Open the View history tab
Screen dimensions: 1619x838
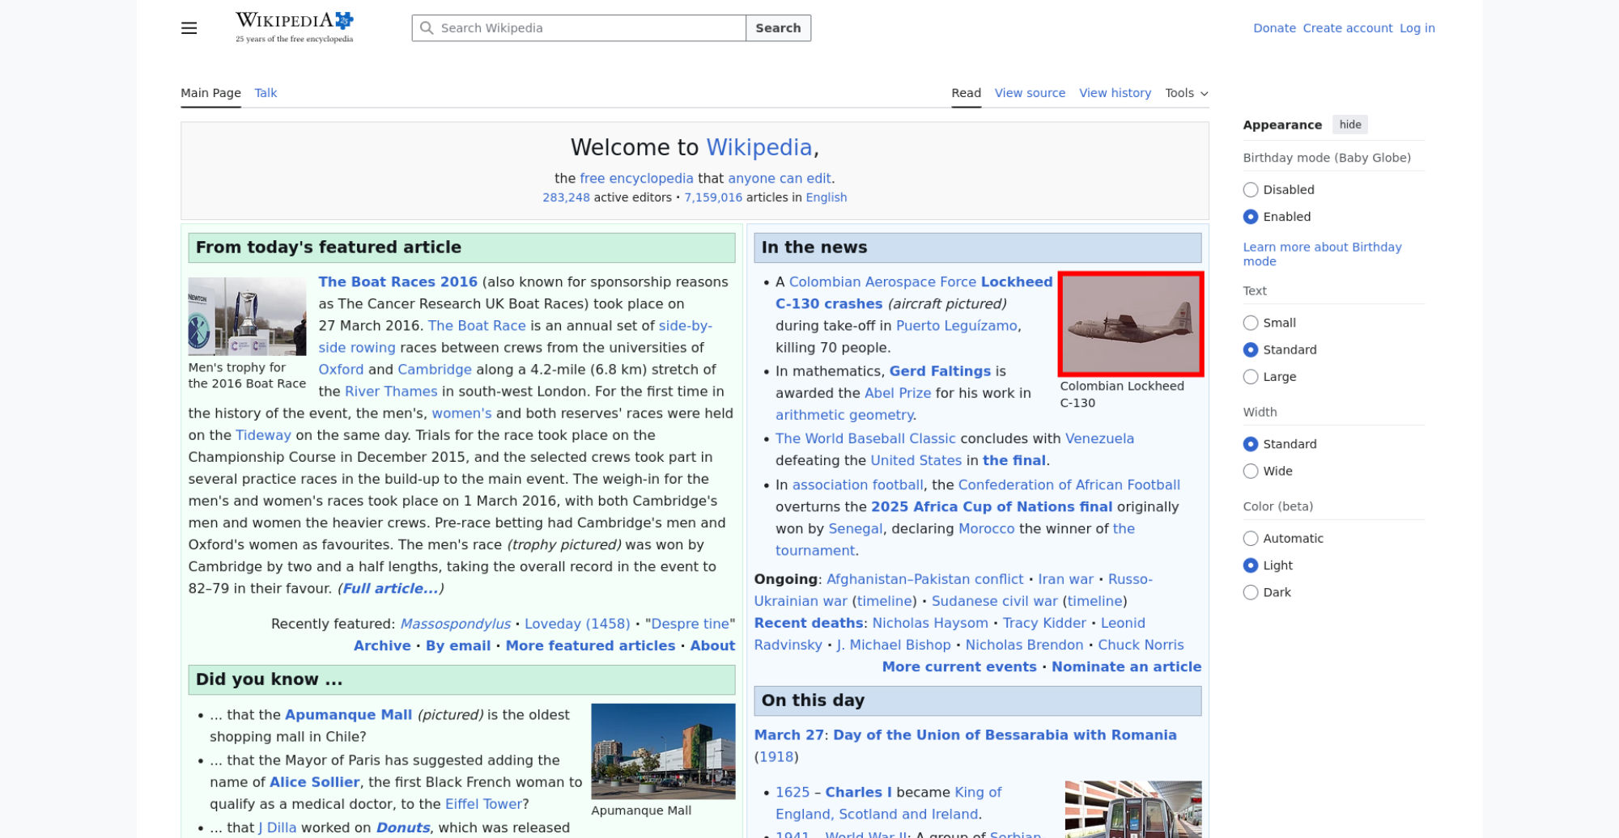(x=1115, y=93)
